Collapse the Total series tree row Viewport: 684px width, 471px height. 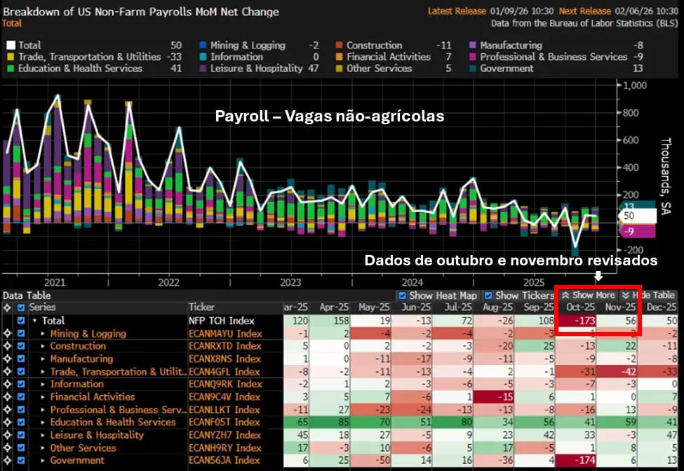pos(34,321)
